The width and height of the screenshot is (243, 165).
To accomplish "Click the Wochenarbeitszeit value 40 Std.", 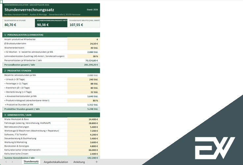I will coord(84,48).
